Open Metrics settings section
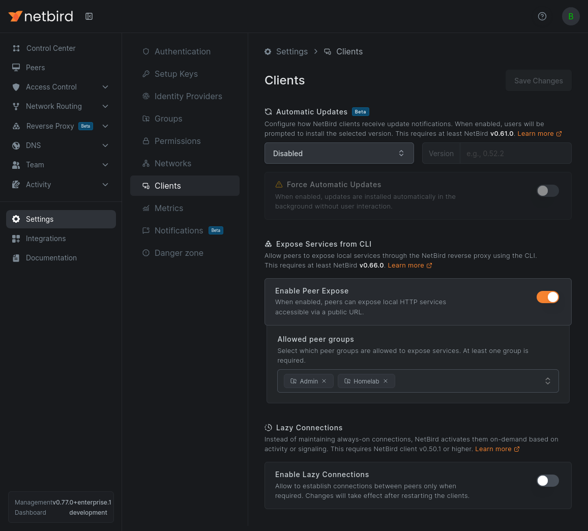 point(185,208)
